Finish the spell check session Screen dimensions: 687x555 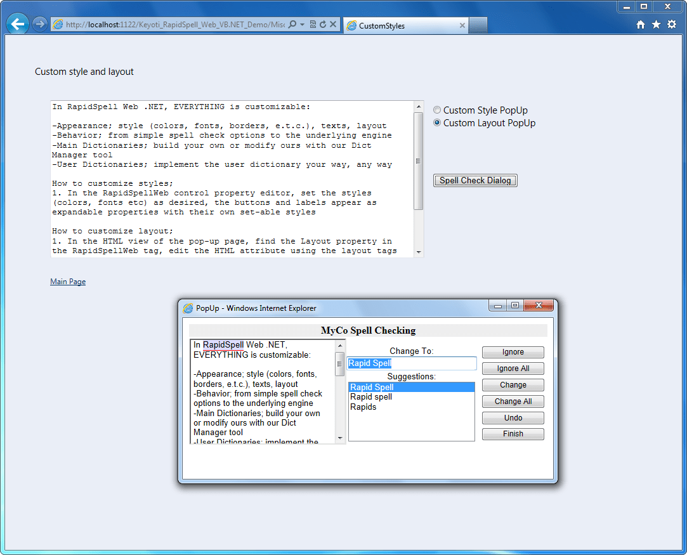(513, 433)
